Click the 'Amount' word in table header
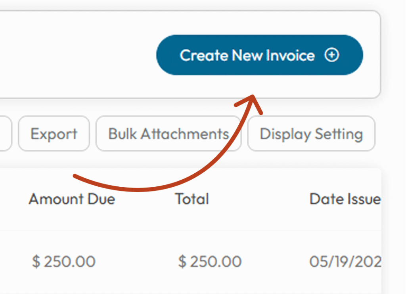This screenshot has width=406, height=294. pyautogui.click(x=56, y=199)
